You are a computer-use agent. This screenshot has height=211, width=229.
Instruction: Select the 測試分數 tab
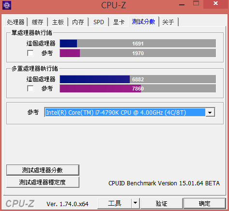click(143, 21)
